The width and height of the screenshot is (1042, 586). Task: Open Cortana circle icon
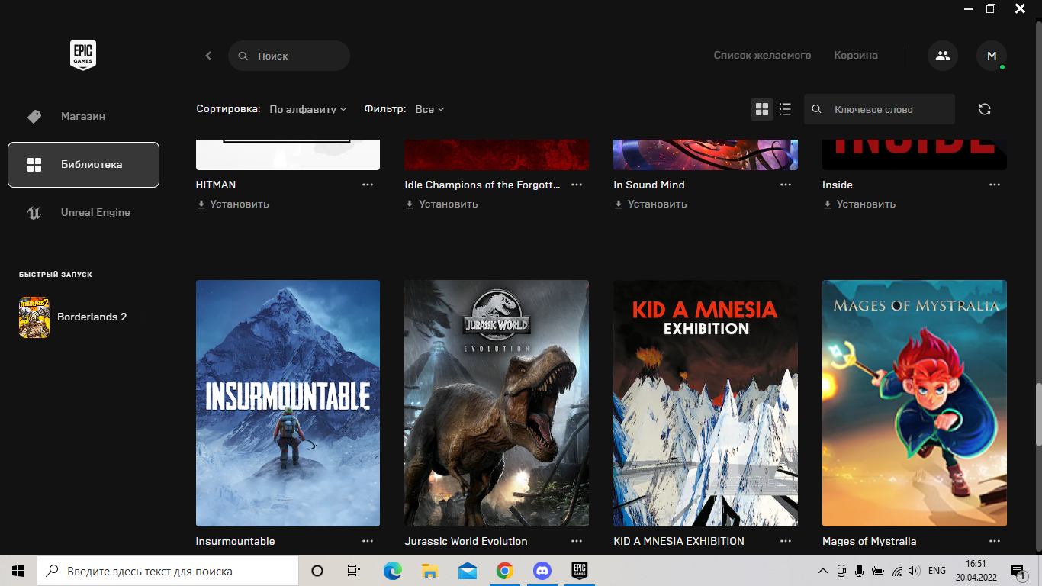(x=317, y=571)
